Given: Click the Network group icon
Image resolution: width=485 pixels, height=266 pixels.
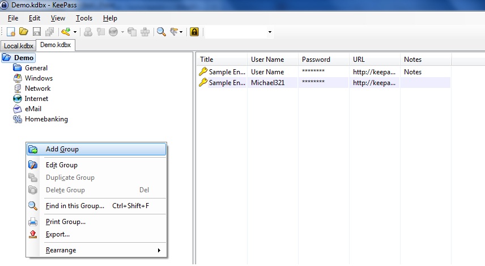Looking at the screenshot, I should coord(18,88).
